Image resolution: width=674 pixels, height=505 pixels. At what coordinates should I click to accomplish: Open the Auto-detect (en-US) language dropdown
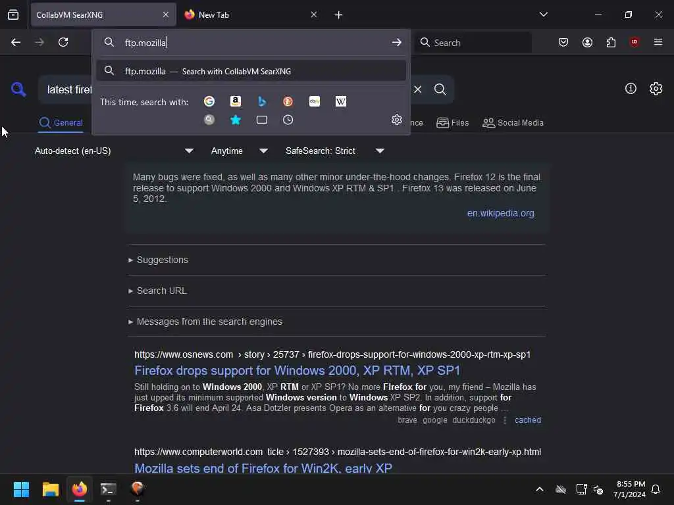point(115,151)
